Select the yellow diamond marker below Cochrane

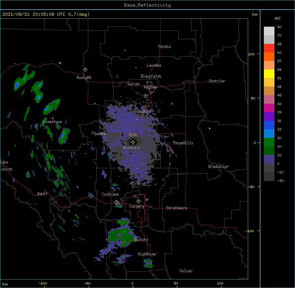point(116,202)
